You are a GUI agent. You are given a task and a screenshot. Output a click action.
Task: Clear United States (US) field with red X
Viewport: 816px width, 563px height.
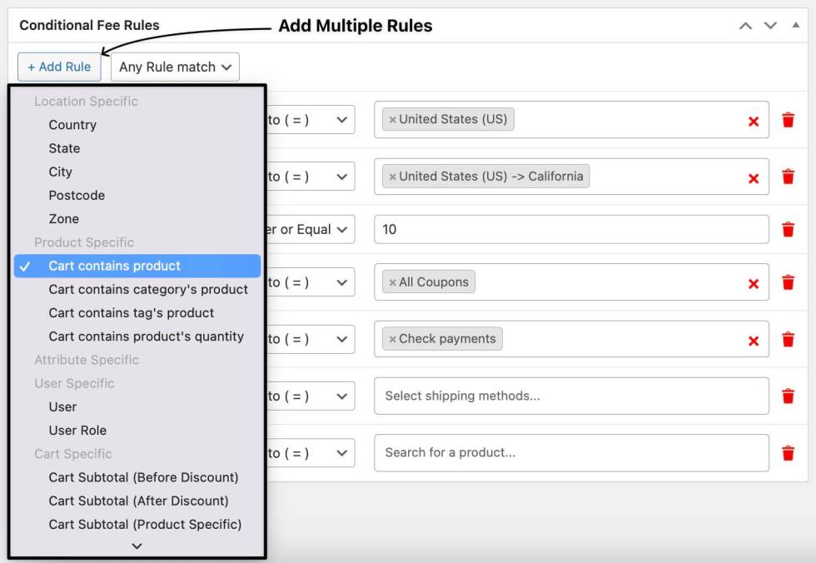(x=754, y=121)
